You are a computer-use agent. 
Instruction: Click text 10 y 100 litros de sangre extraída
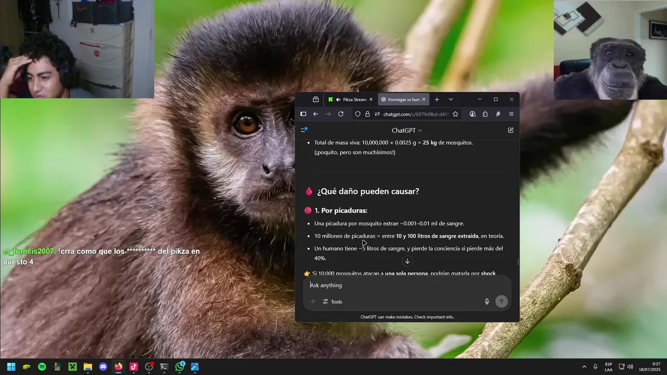[437, 236]
